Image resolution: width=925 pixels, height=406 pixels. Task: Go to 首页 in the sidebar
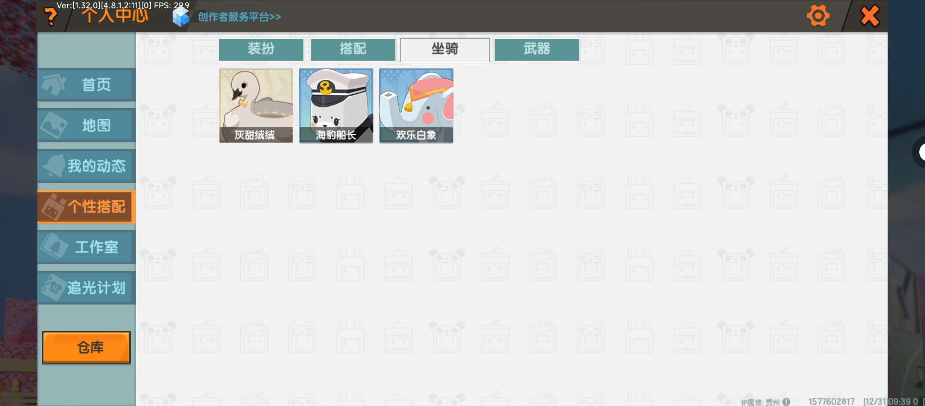pos(86,85)
